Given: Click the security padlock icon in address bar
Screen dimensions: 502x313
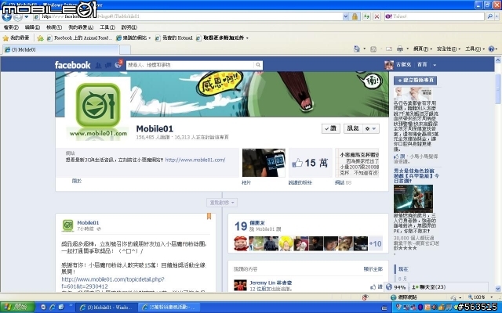Looking at the screenshot, I should [x=355, y=16].
